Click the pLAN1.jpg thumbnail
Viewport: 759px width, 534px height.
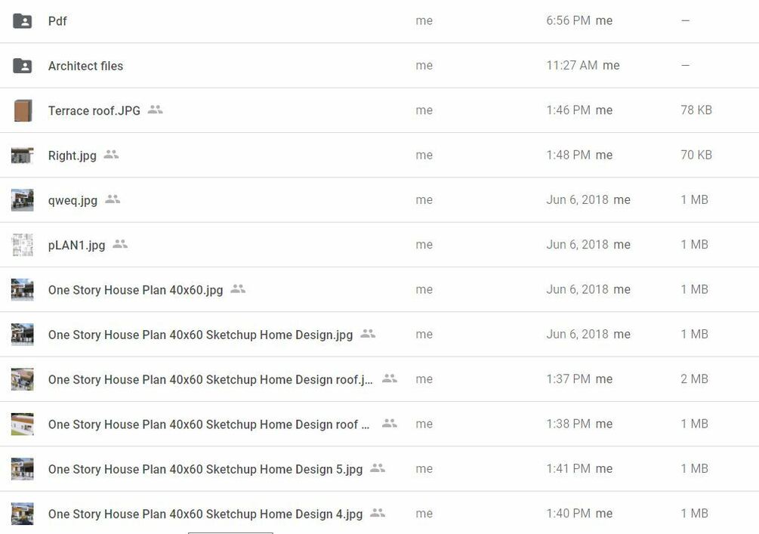[23, 245]
